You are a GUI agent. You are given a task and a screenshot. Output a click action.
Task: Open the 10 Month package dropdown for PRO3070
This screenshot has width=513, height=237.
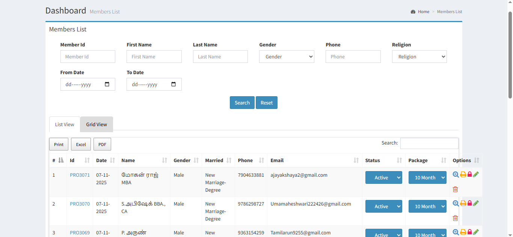(x=427, y=206)
